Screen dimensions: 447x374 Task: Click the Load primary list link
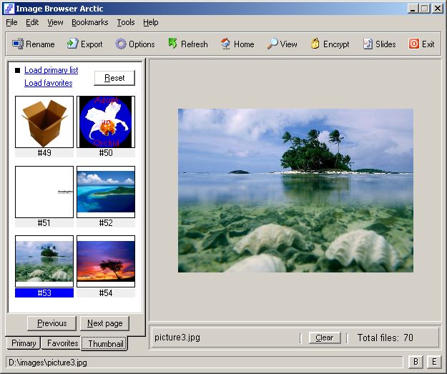(x=51, y=70)
